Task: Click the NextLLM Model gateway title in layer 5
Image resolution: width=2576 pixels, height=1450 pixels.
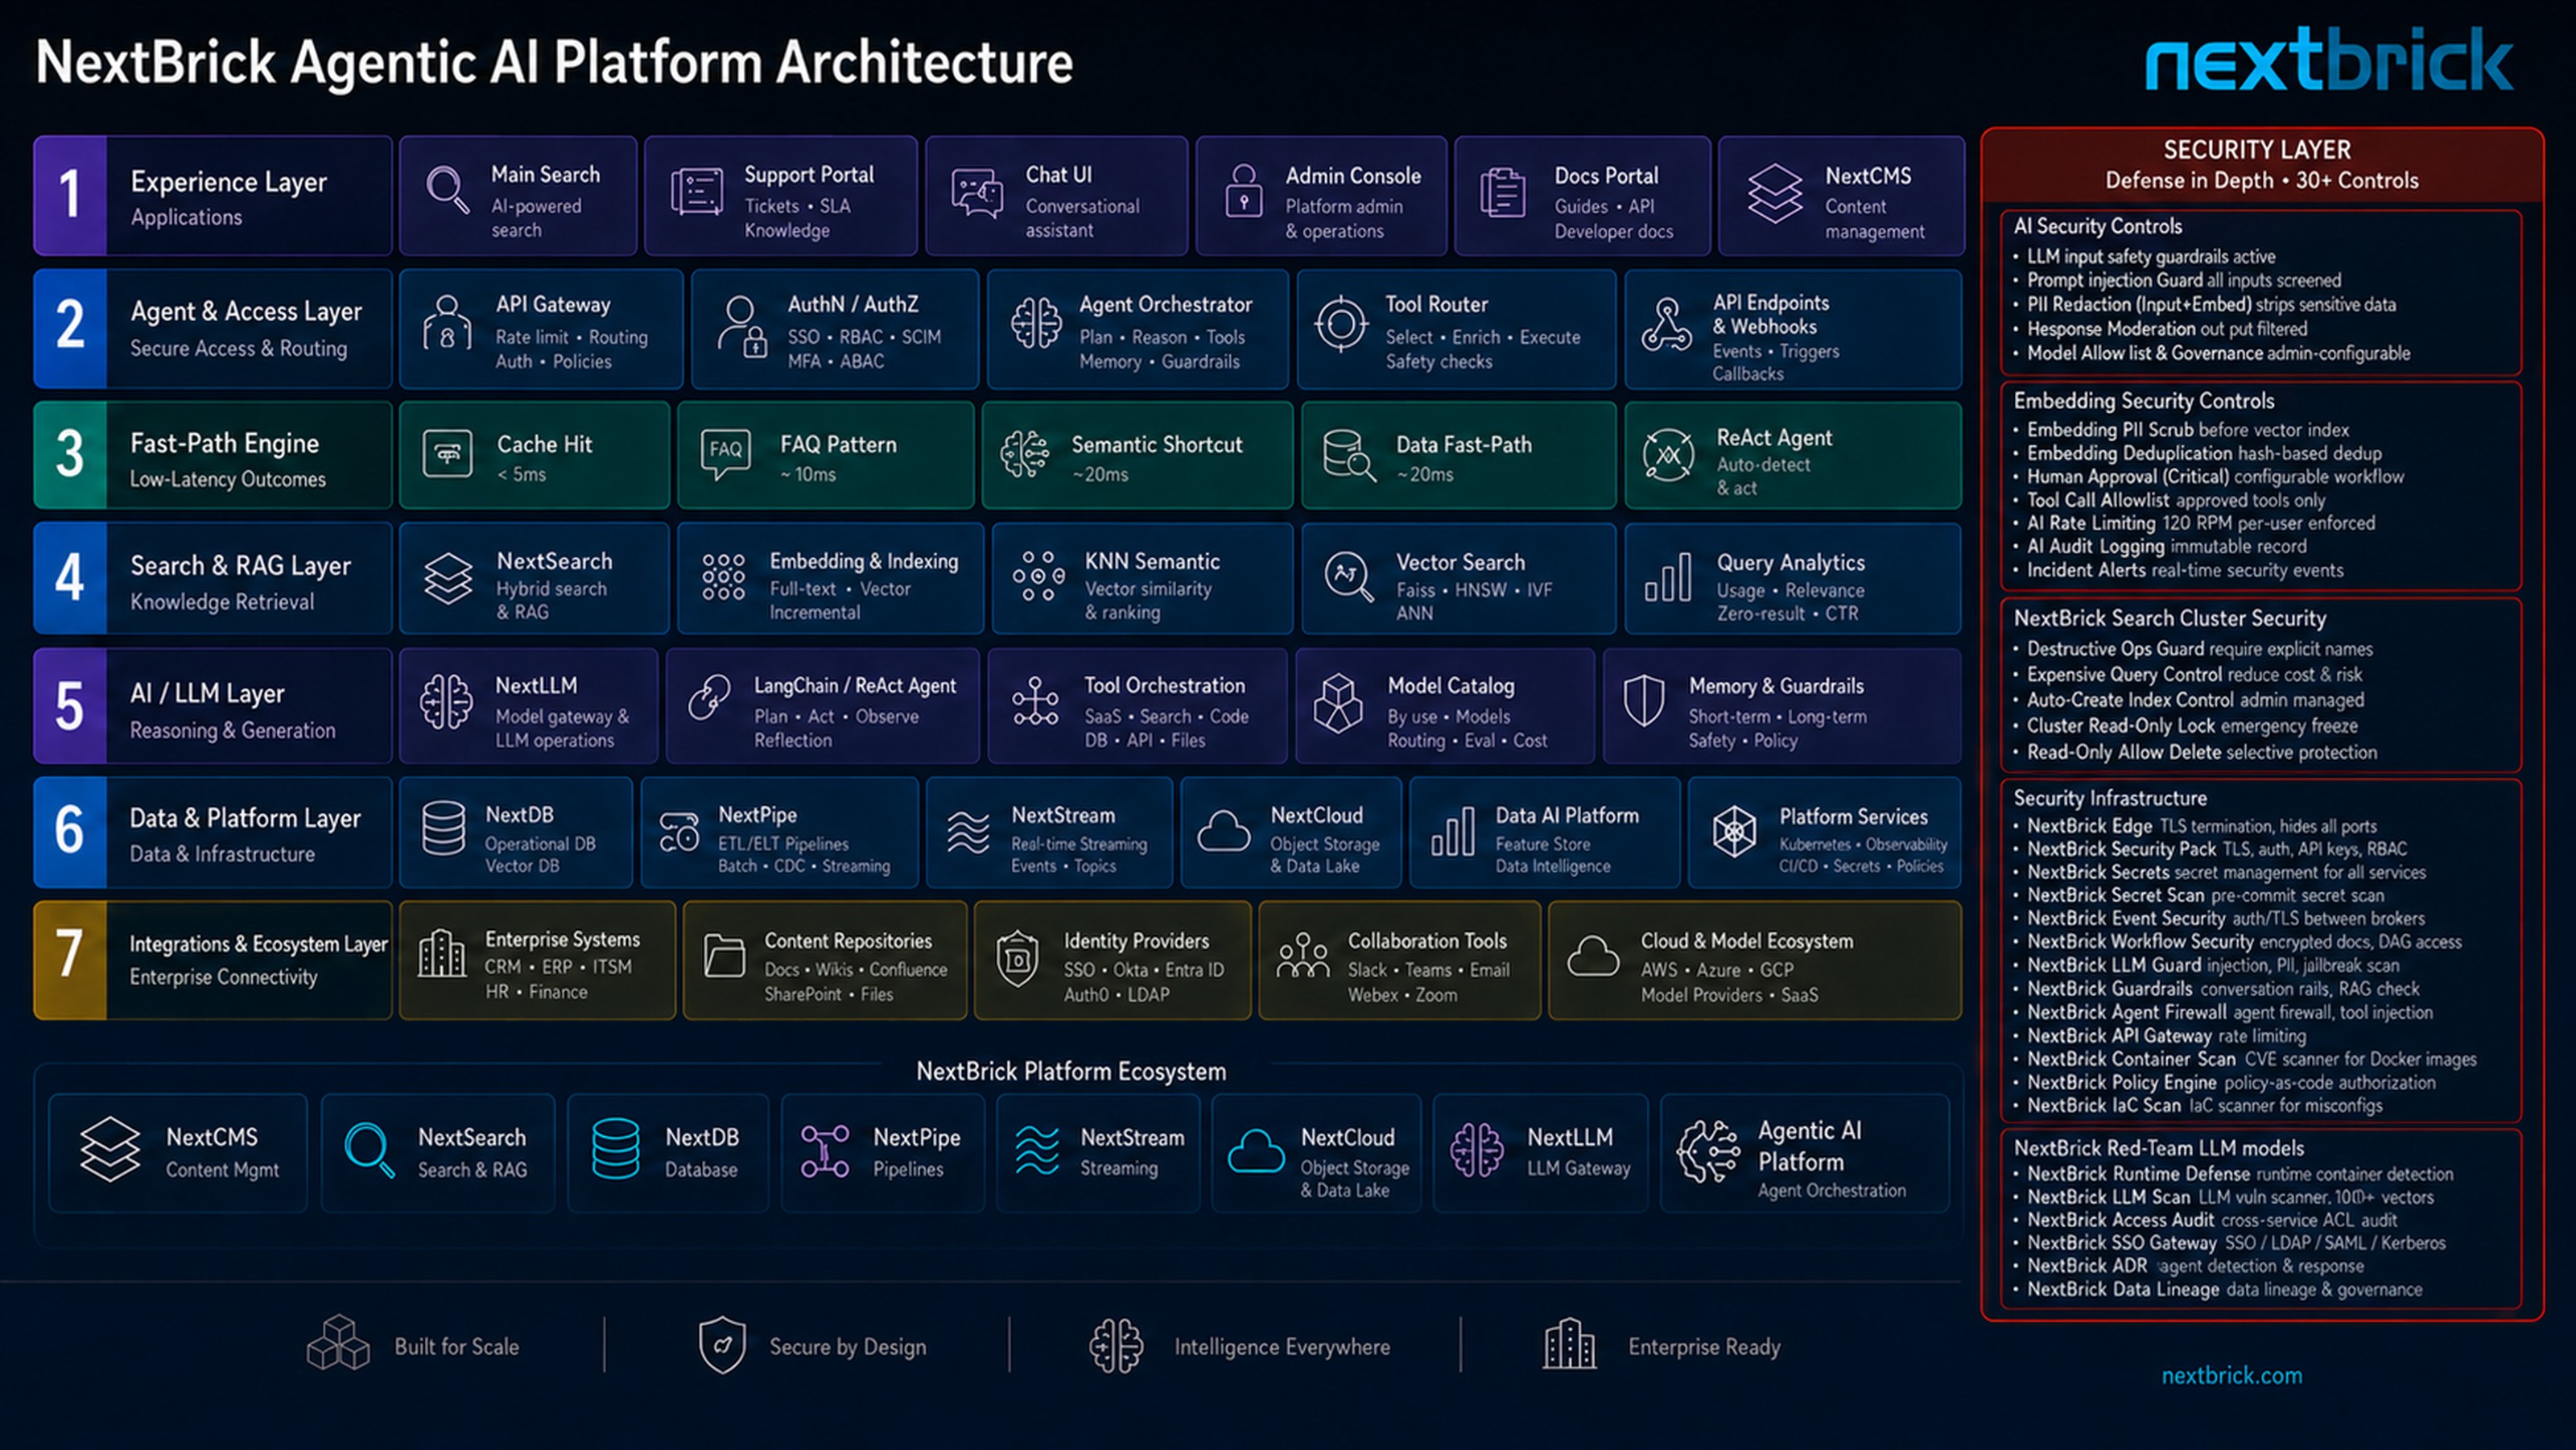Action: pyautogui.click(x=536, y=686)
